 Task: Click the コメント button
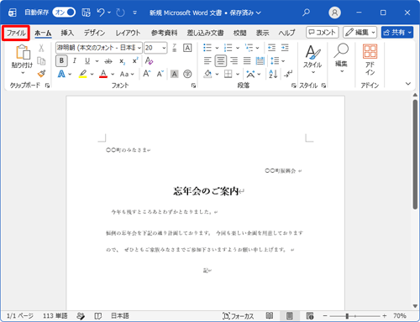pos(323,33)
